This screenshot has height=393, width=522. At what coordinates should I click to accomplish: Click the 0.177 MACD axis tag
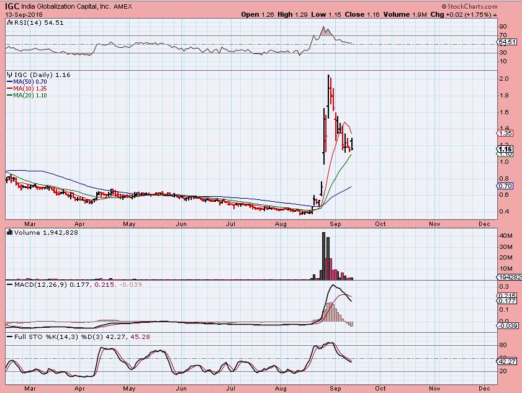coord(507,300)
